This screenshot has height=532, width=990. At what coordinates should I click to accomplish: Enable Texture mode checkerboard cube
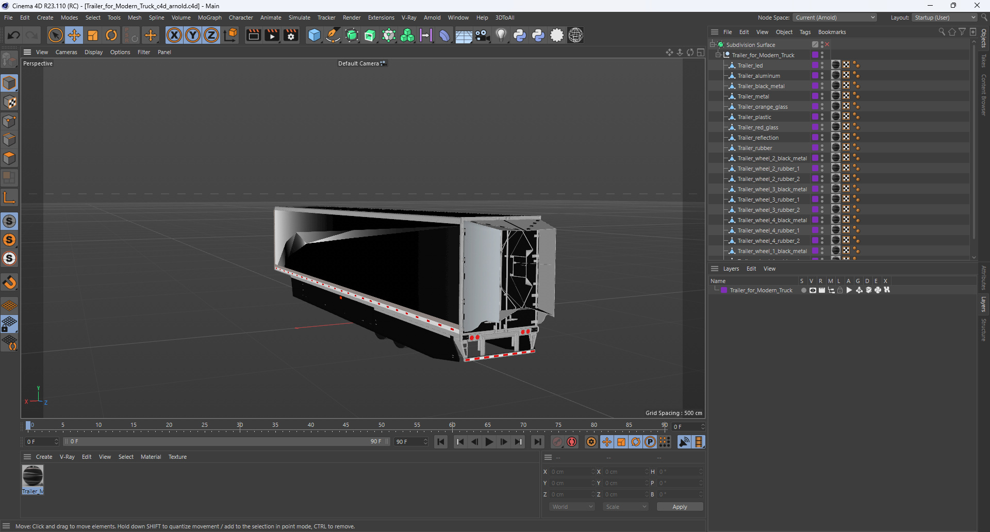[x=9, y=102]
